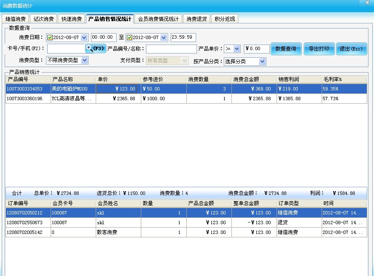Viewport: 374px width, 276px height.
Task: Click the 卡号/手机 input field
Action: coord(66,49)
